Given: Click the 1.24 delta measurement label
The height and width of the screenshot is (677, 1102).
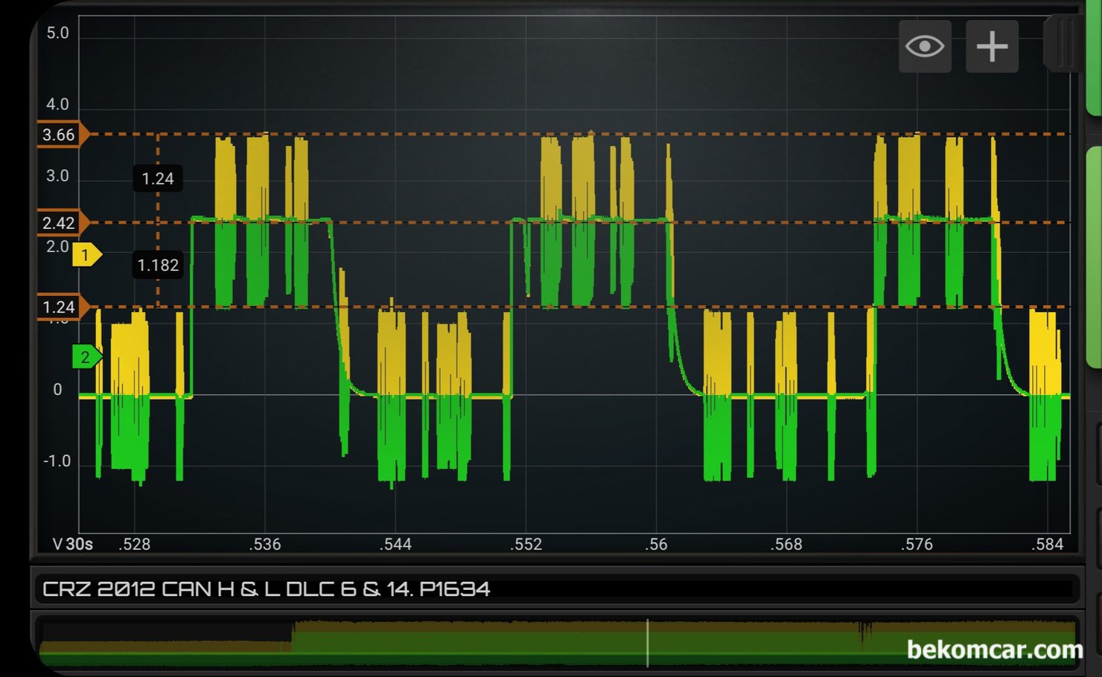Looking at the screenshot, I should click(x=158, y=179).
